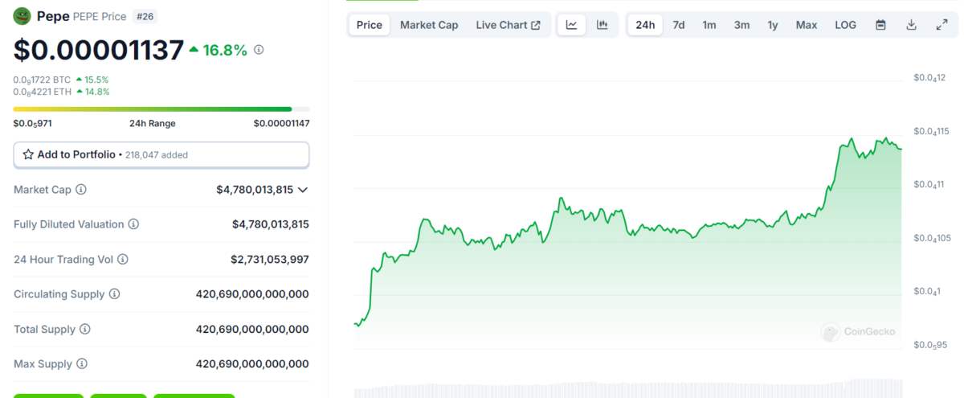The image size is (964, 398).
Task: Click the $0.00001147 range high value
Action: (281, 123)
